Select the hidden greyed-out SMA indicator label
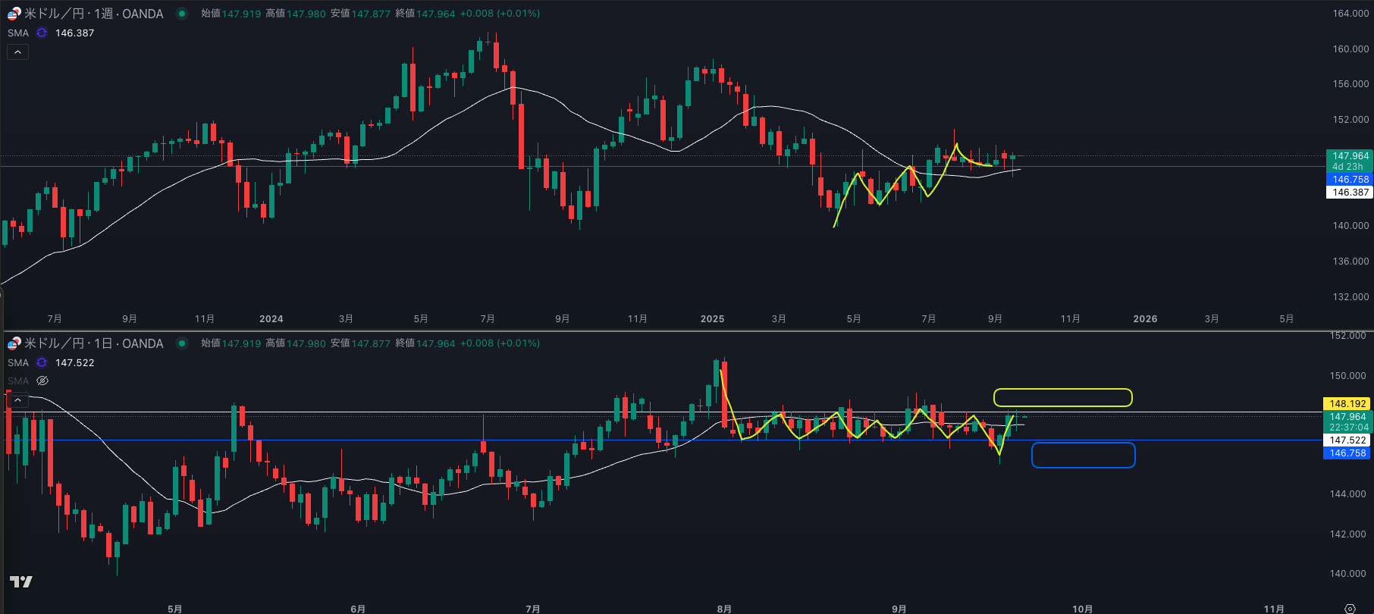Image resolution: width=1374 pixels, height=614 pixels. pos(18,381)
